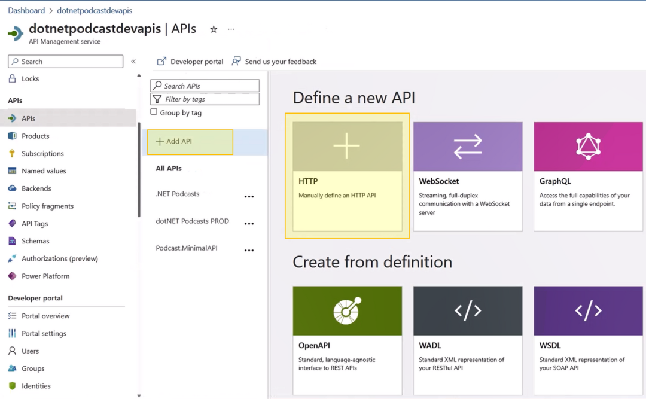Select the .NET Podcasts API

pos(178,194)
